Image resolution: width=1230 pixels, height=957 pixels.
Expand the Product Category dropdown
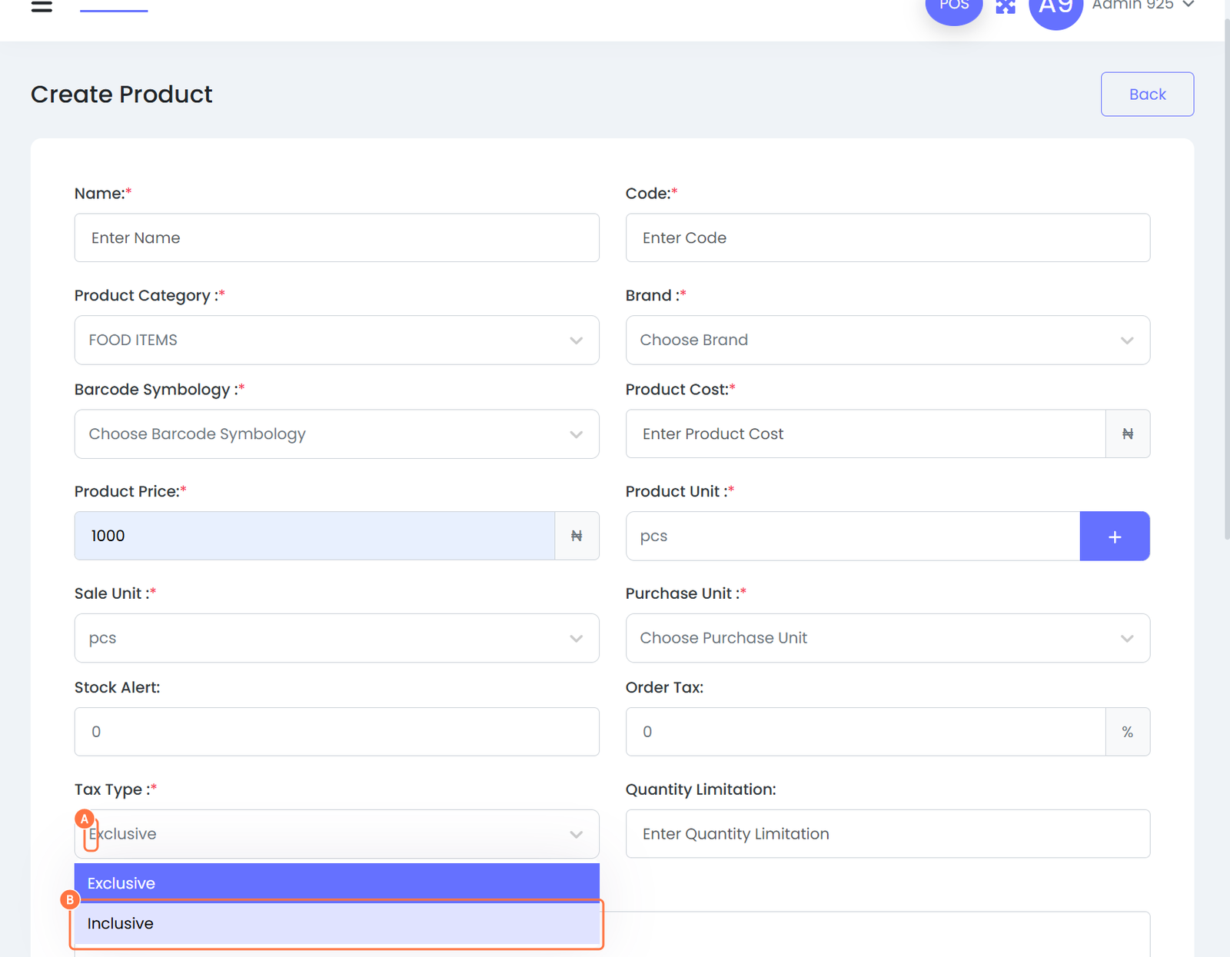click(x=337, y=340)
